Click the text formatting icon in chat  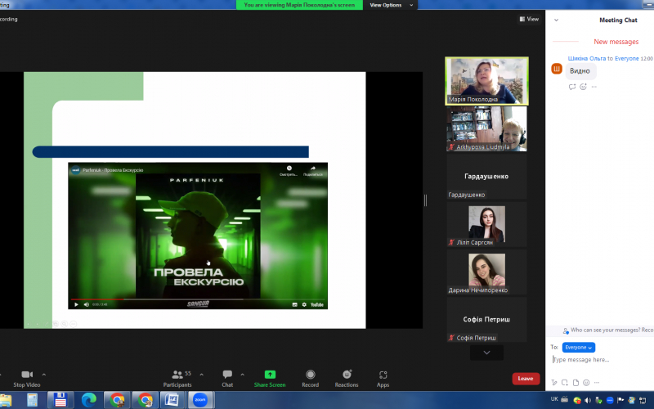point(554,382)
